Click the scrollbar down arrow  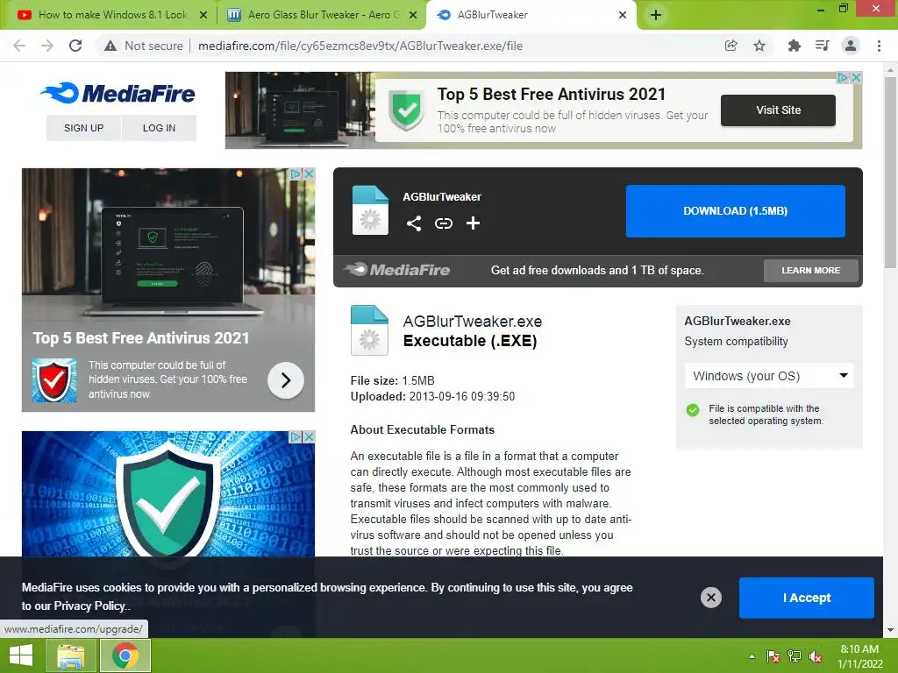point(890,630)
